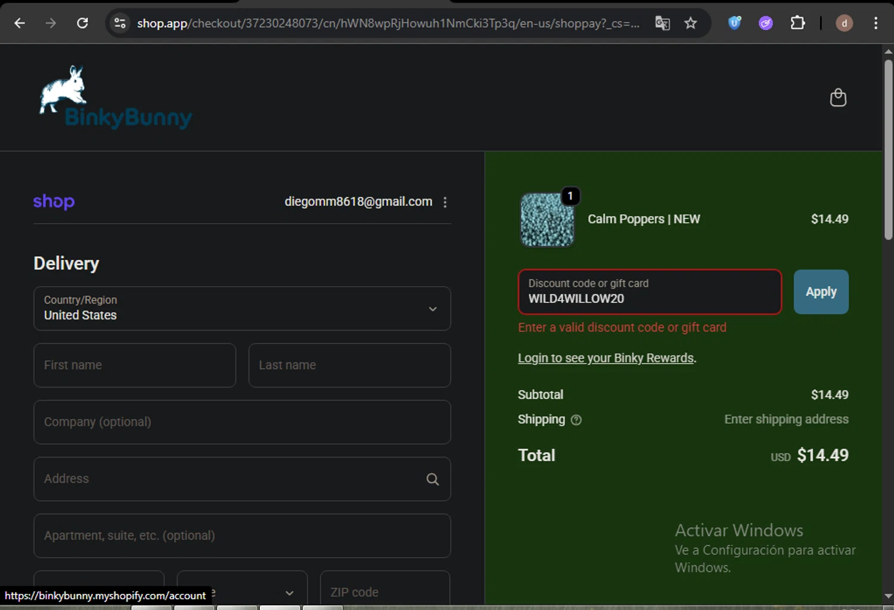Viewport: 894px width, 610px height.
Task: Bookmark this page with the star icon
Action: 691,23
